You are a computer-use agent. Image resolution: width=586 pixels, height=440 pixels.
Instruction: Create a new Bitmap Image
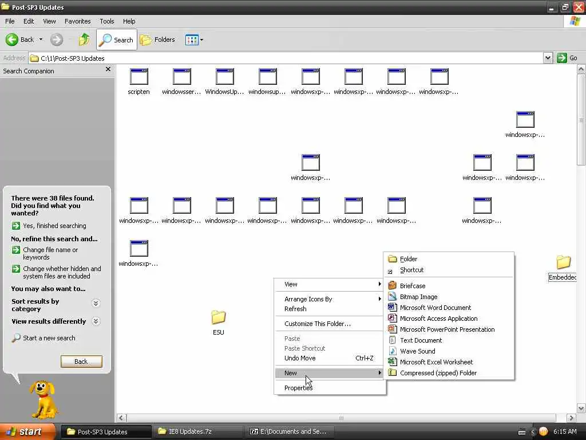[x=449, y=297]
